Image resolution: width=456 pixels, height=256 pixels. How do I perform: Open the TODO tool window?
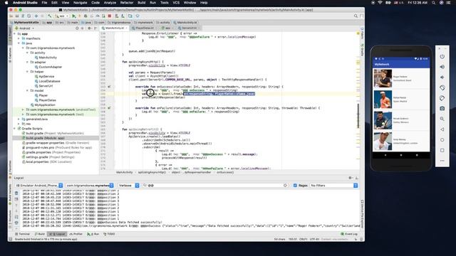pos(109,234)
